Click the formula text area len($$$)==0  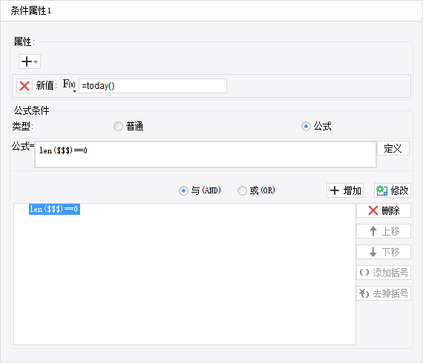(206, 155)
